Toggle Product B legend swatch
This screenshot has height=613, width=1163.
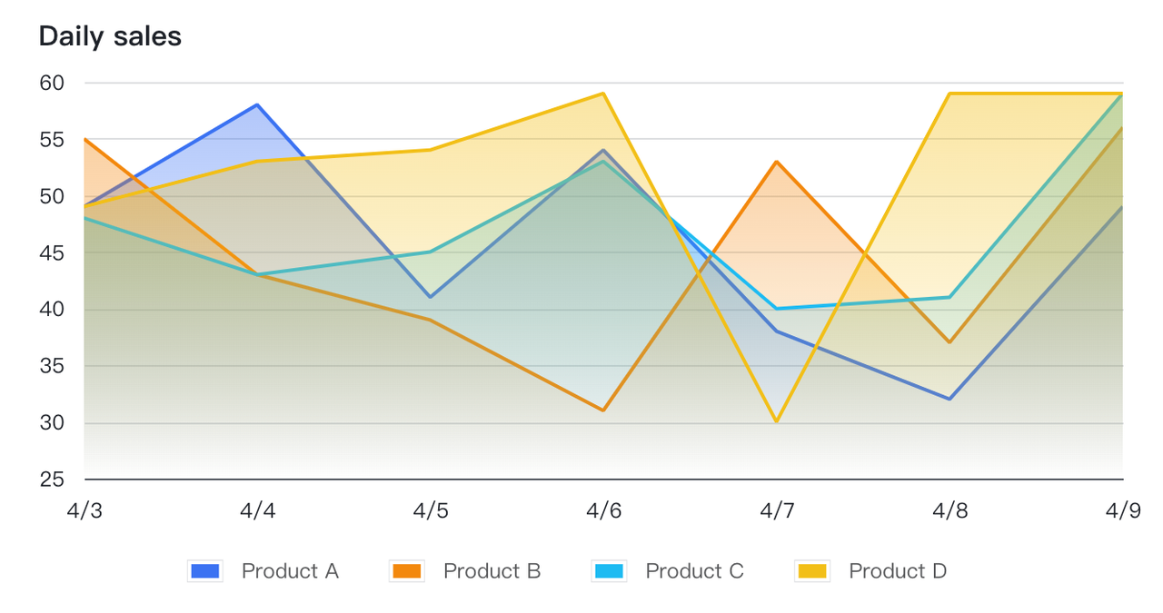click(x=406, y=571)
